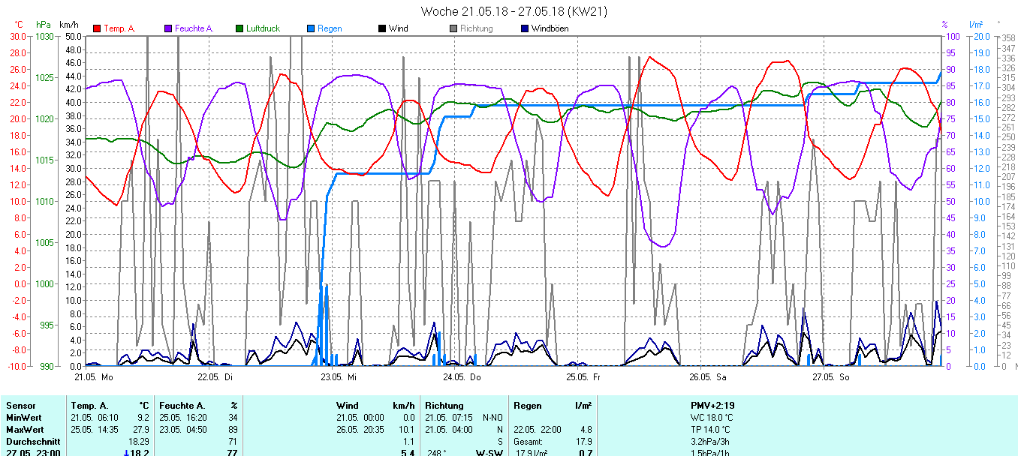The image size is (1018, 456).
Task: Click the red Temp. A. legend swatch
Action: pos(97,28)
